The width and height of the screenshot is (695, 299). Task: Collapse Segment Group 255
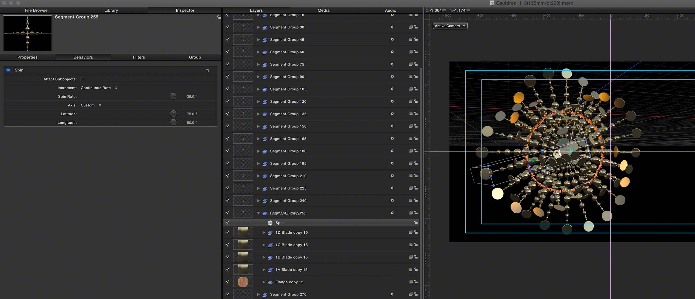tap(258, 213)
